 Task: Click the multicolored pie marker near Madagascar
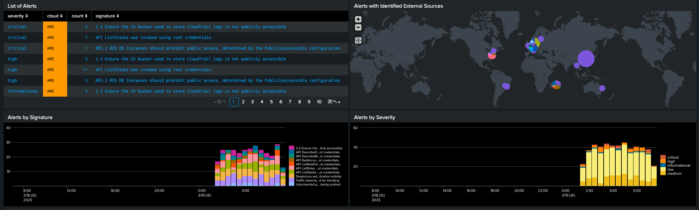(x=557, y=85)
